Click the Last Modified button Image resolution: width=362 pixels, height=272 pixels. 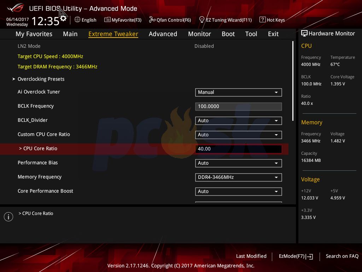click(251, 256)
